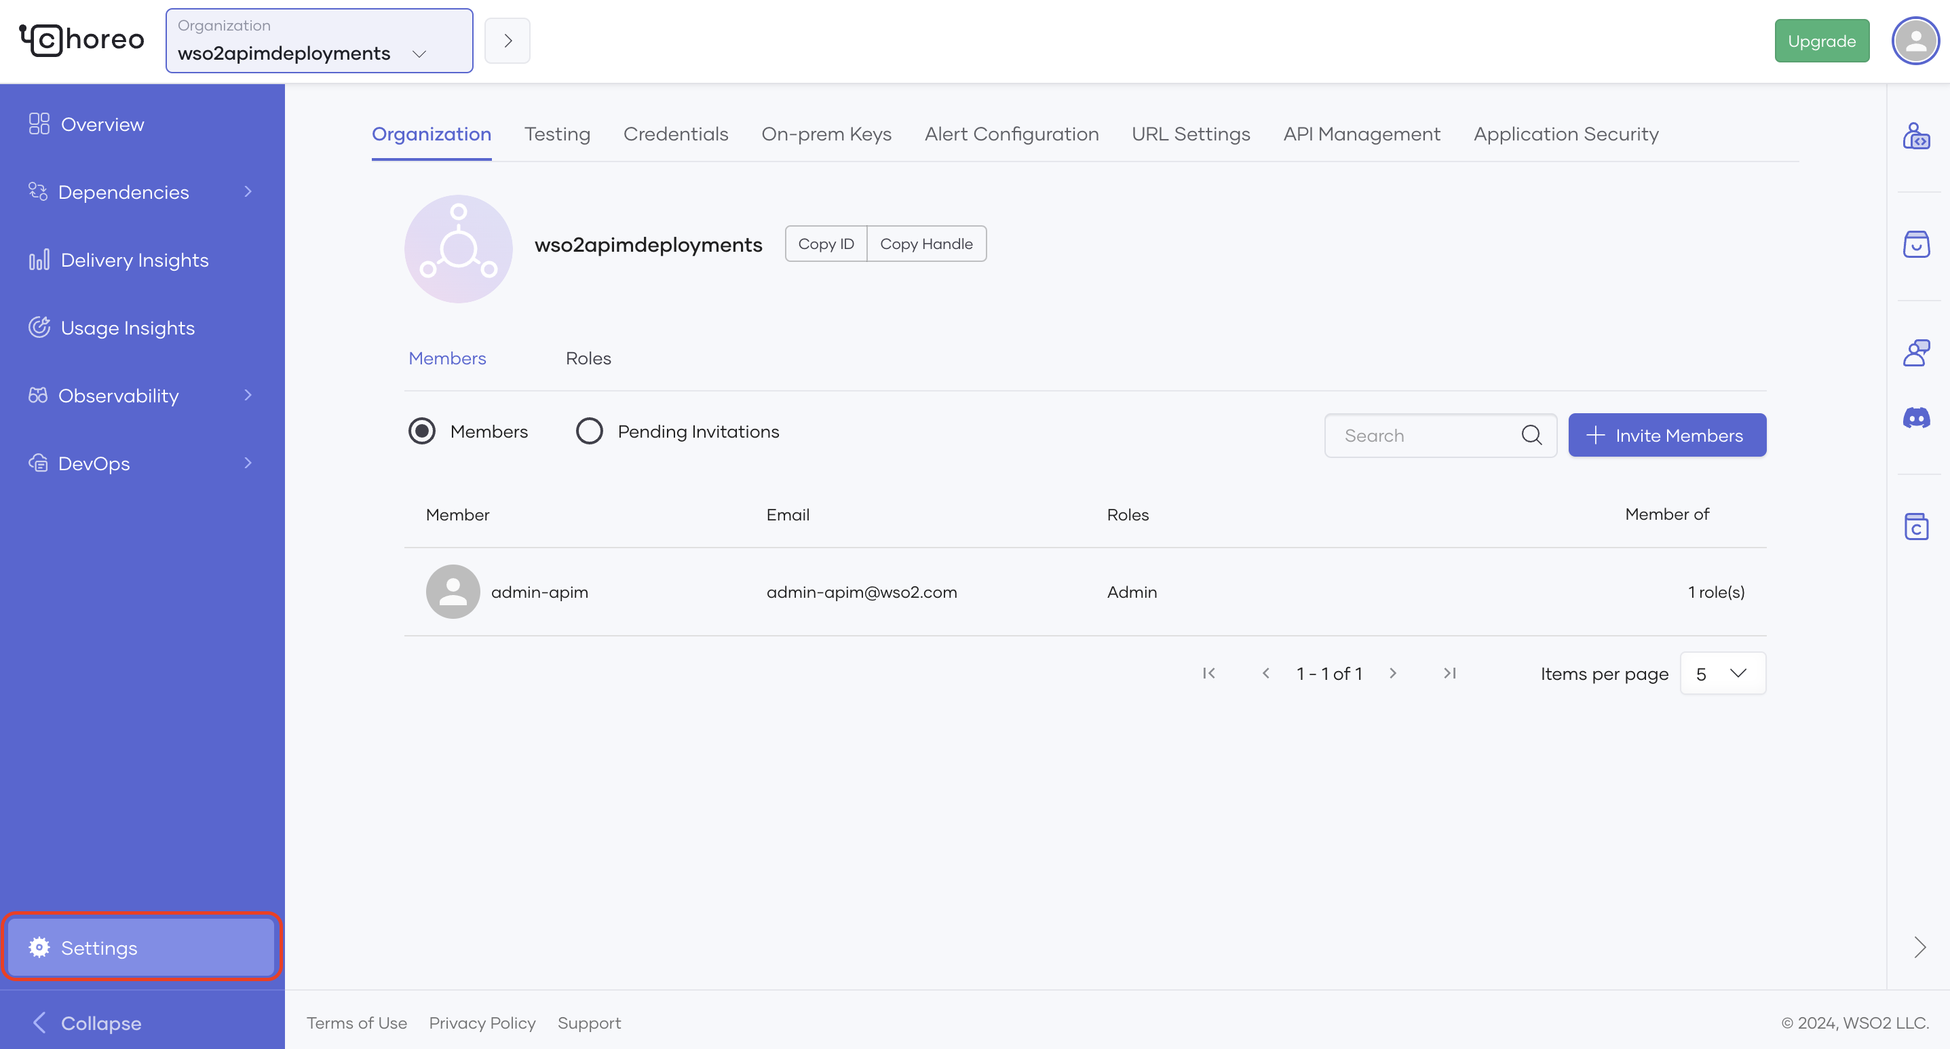Click the Discord icon in right panel

(x=1916, y=417)
